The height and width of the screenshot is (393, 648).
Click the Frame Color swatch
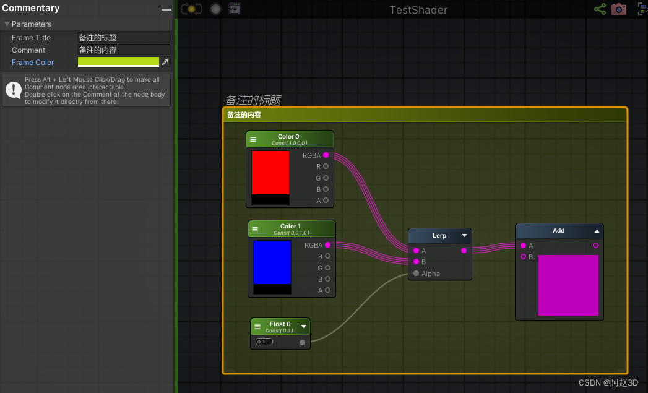pos(118,62)
